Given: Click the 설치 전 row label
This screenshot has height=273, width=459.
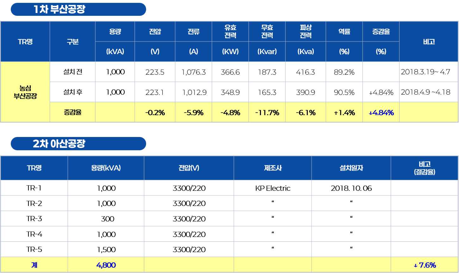Looking at the screenshot, I should click(x=73, y=72).
